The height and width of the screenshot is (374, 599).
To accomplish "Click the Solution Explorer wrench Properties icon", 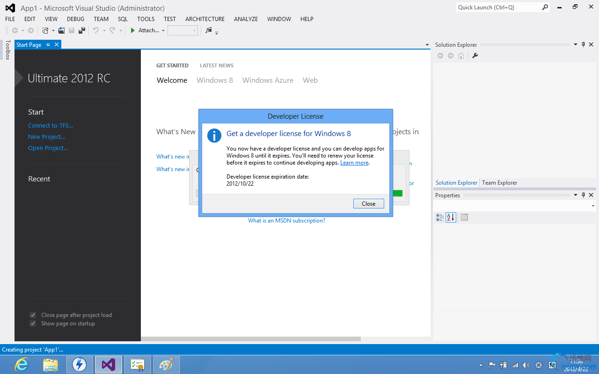I will coord(475,56).
